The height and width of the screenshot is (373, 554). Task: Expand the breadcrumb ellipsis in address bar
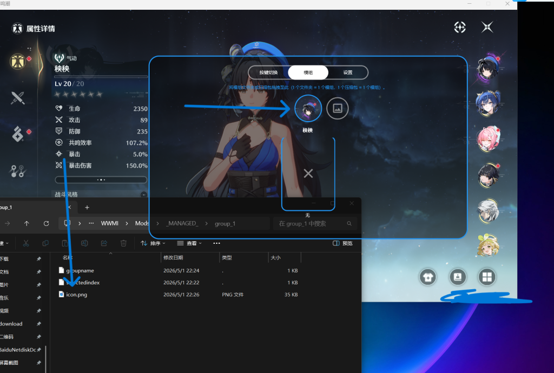click(x=91, y=223)
